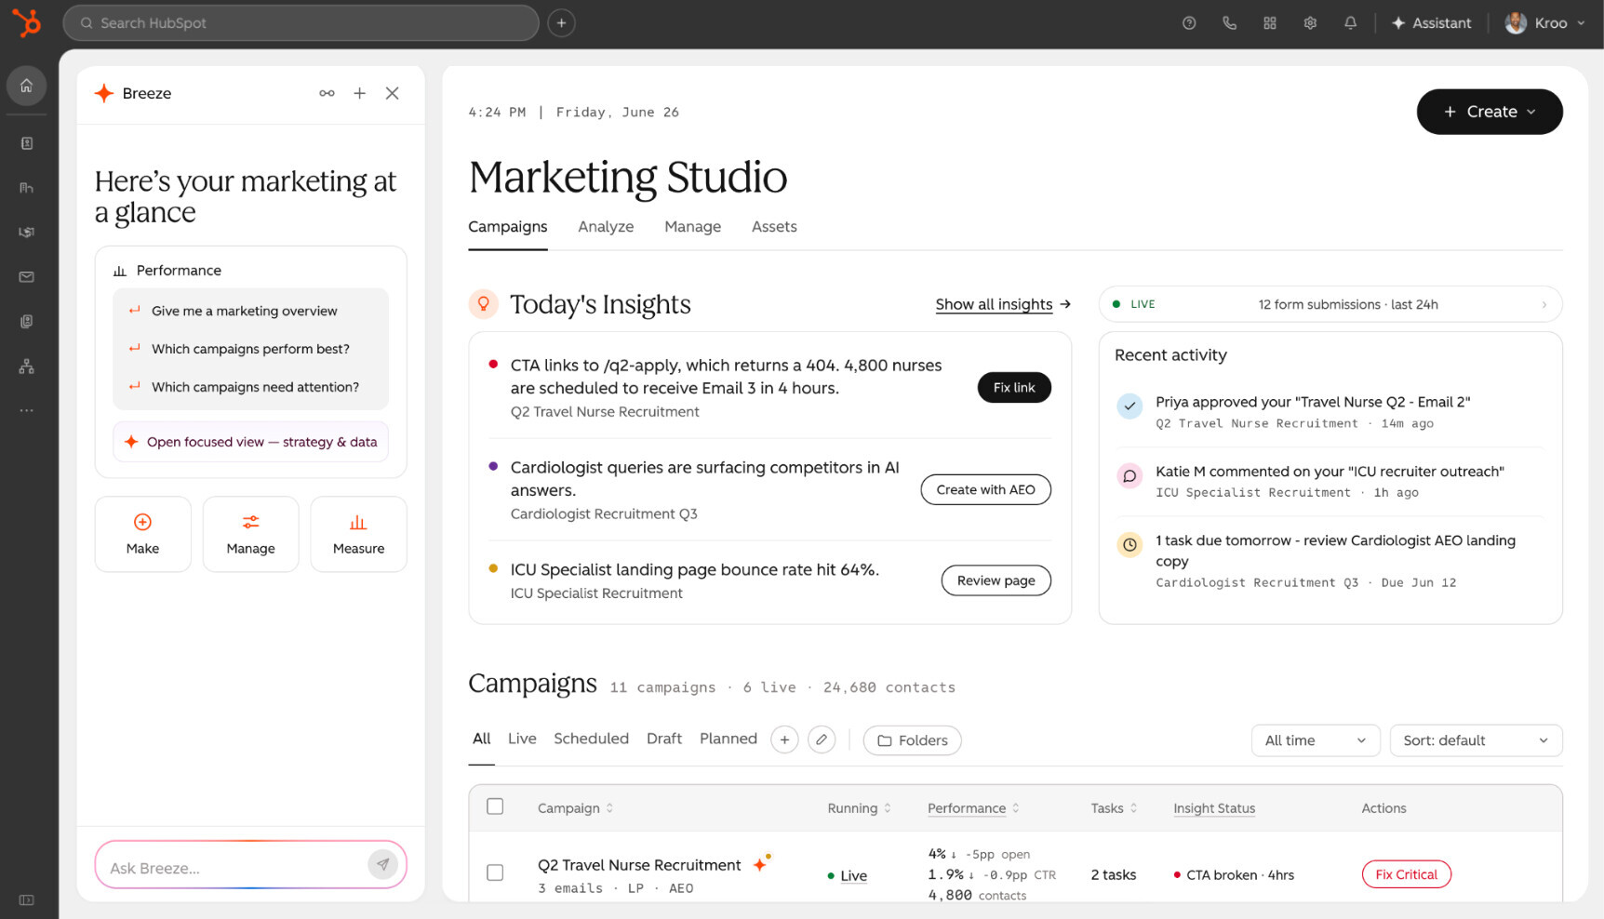Open the org-chart icon in left sidebar

coord(26,366)
